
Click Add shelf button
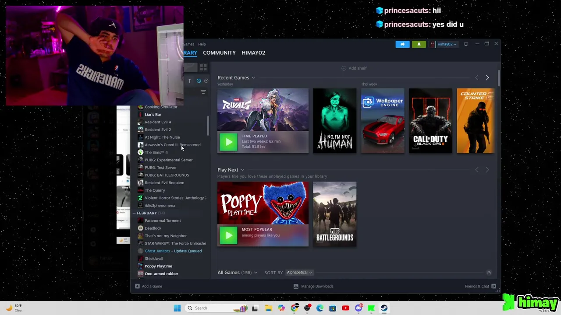[354, 68]
